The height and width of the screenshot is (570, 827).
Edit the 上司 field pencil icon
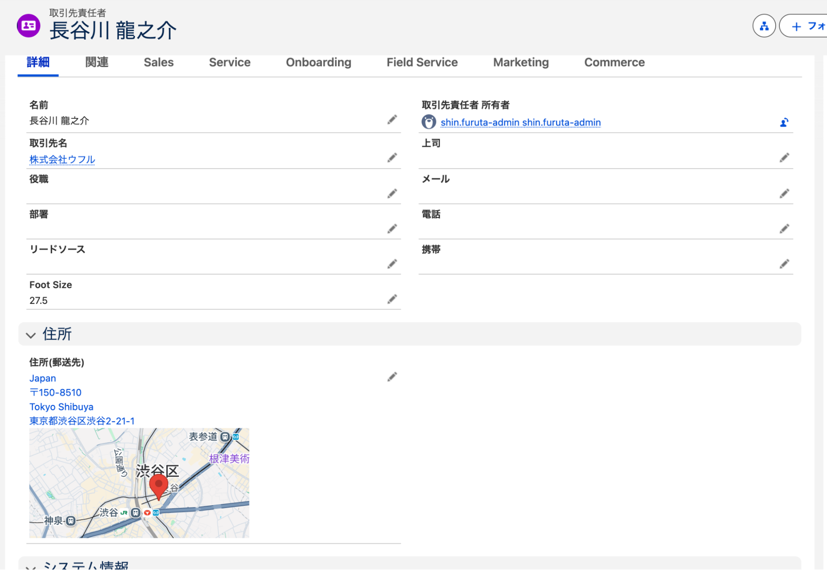coord(784,158)
